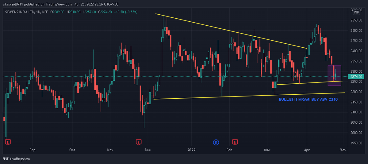Click the 2050.00 price axis label
Screen dimensions: 368x164
(x=356, y=122)
